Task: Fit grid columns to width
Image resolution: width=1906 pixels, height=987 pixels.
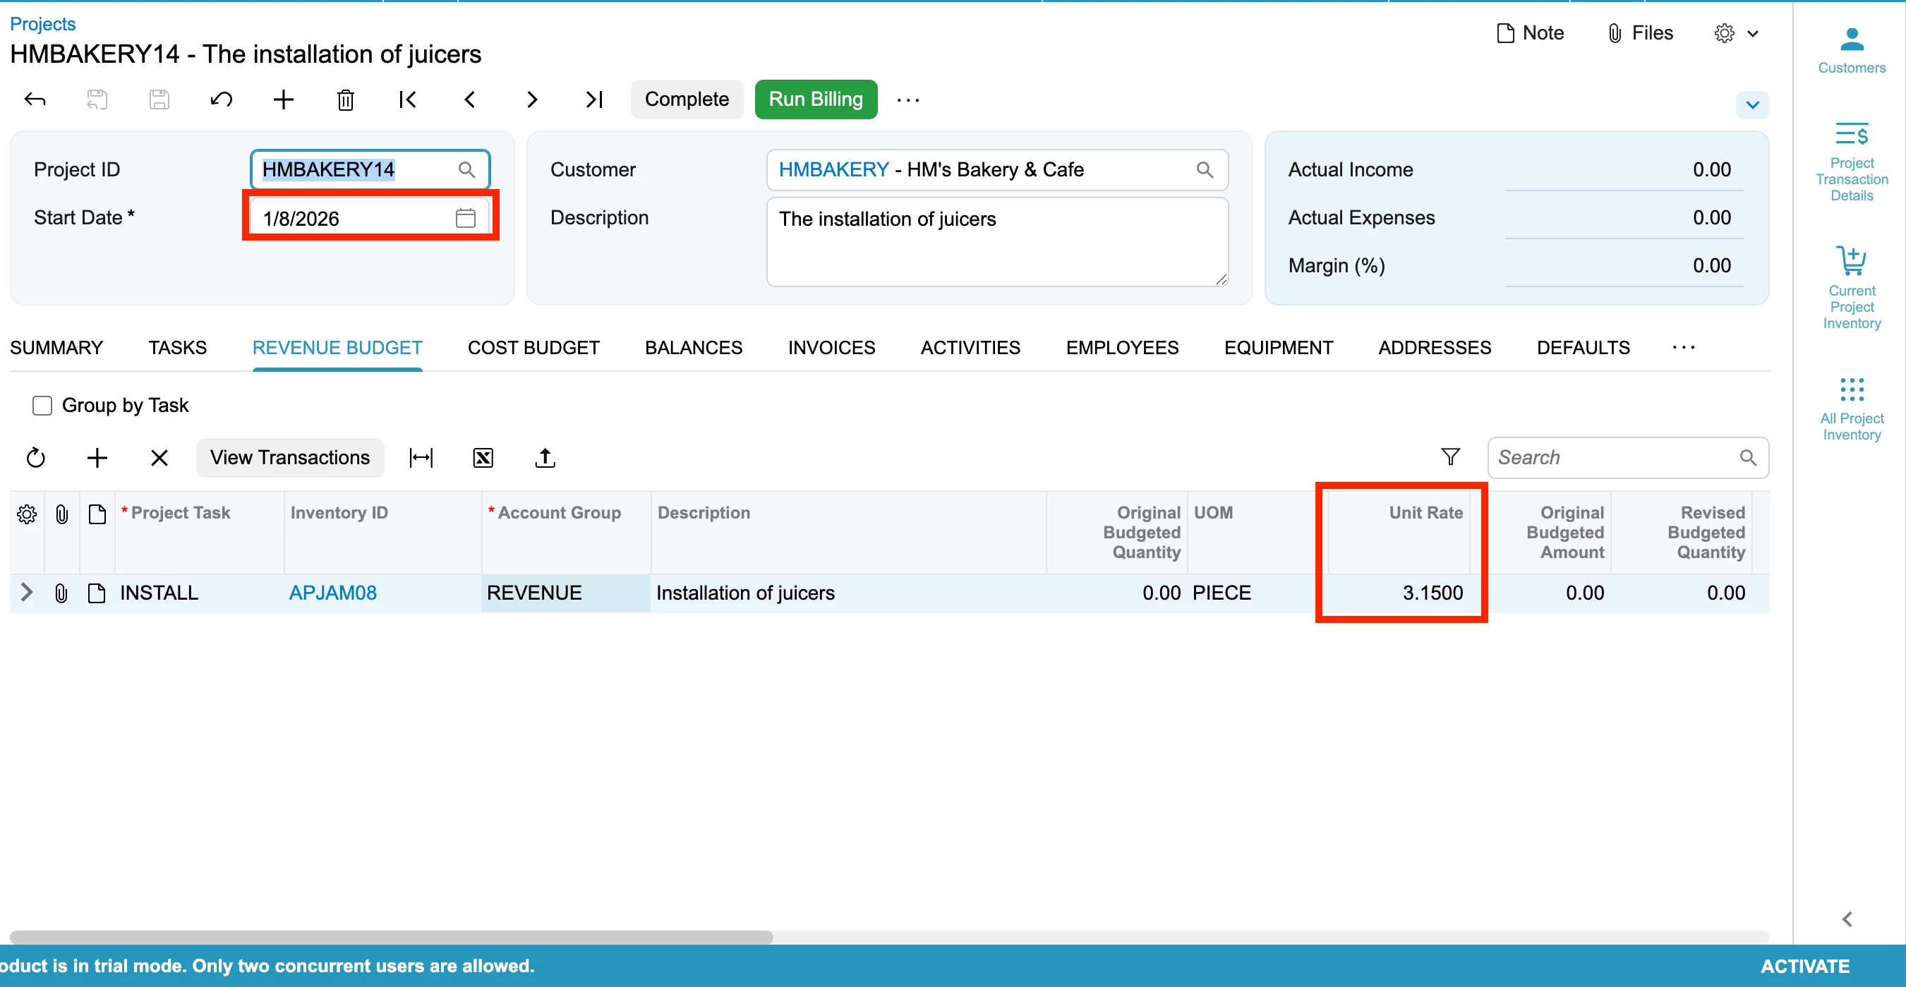Action: click(421, 458)
